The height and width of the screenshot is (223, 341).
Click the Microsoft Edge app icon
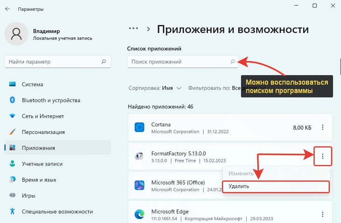139,214
